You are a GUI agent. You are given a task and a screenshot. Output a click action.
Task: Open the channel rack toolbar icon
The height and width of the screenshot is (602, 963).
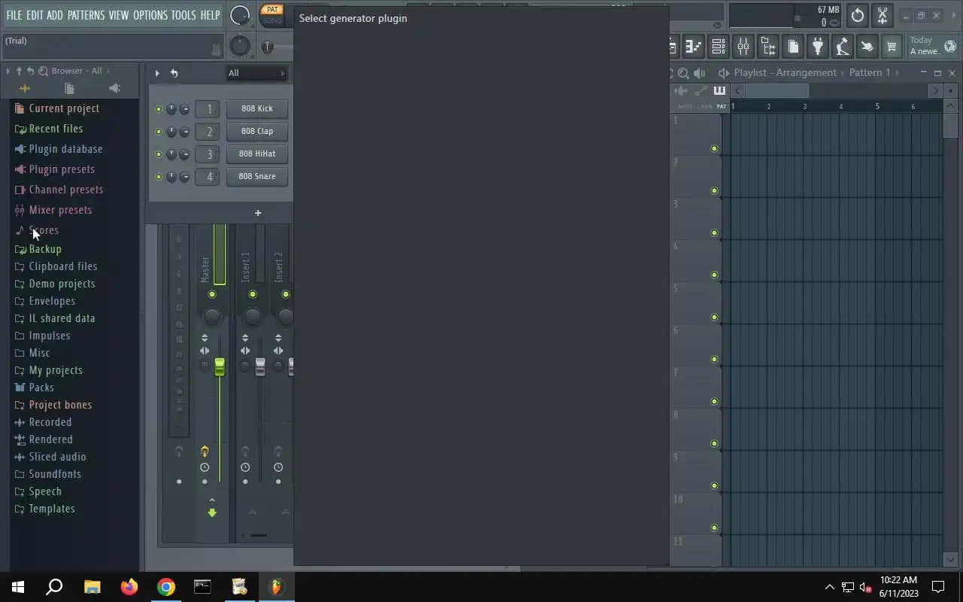718,47
